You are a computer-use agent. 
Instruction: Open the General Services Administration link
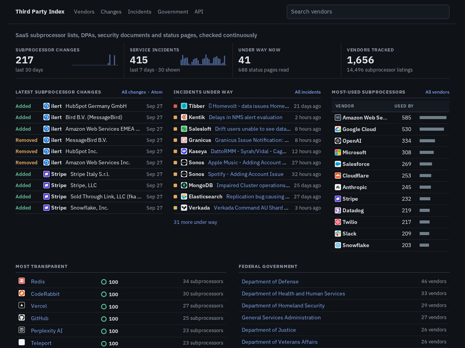(x=281, y=317)
